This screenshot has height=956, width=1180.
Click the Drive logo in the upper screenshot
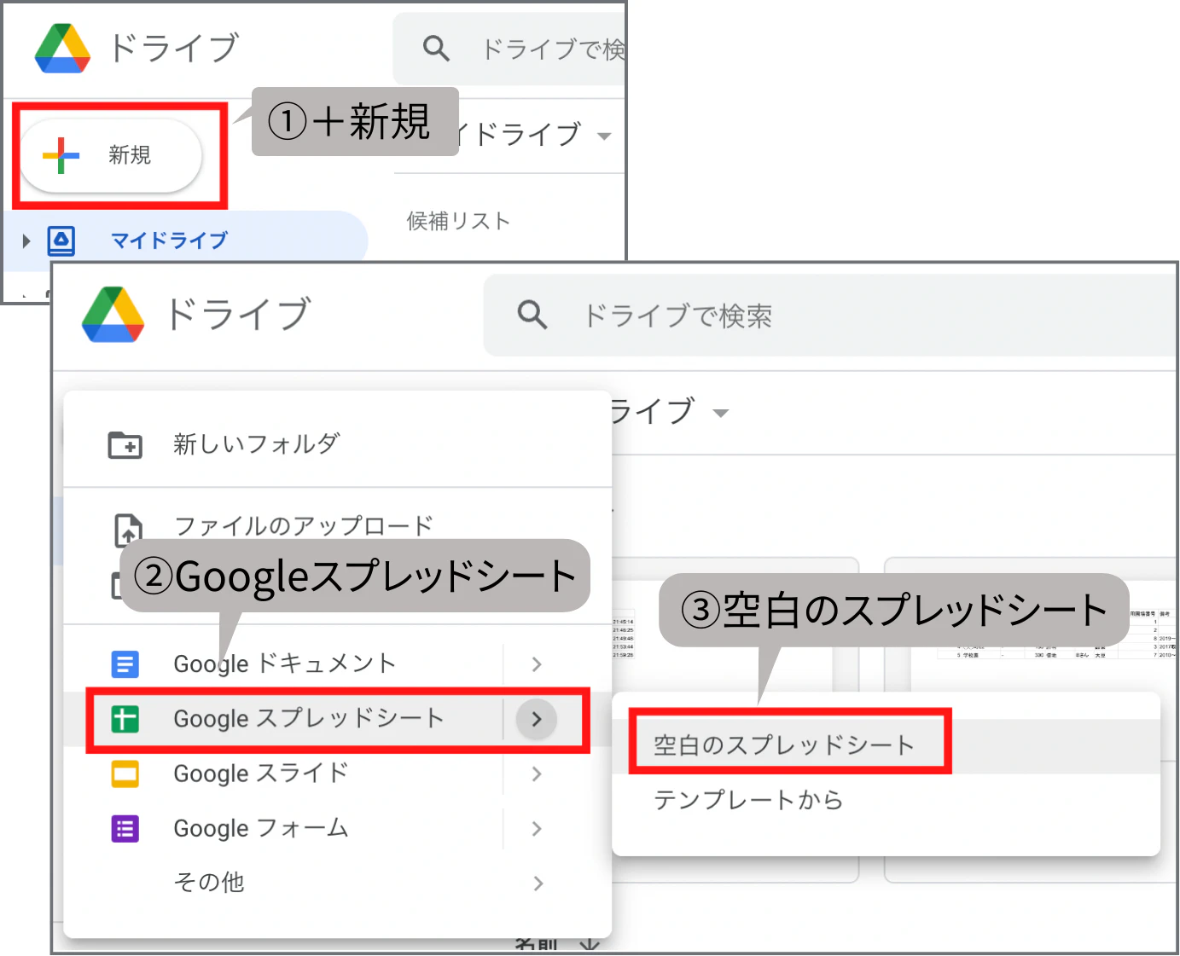tap(62, 48)
